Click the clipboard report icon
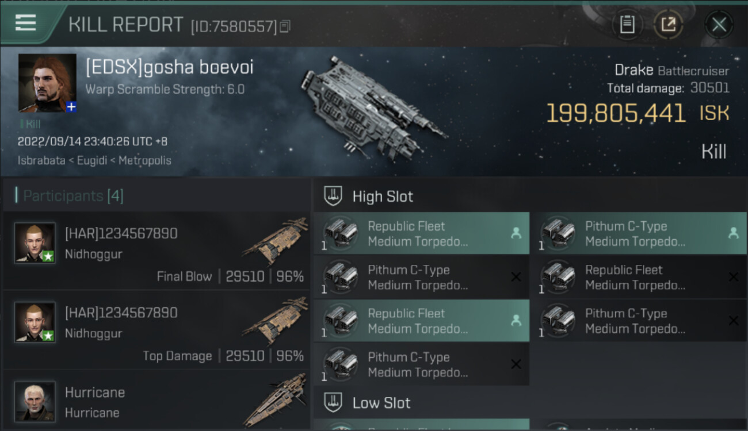 tap(627, 25)
